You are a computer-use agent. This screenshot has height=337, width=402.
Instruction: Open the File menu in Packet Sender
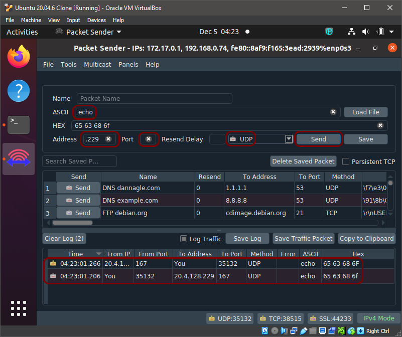tap(48, 65)
